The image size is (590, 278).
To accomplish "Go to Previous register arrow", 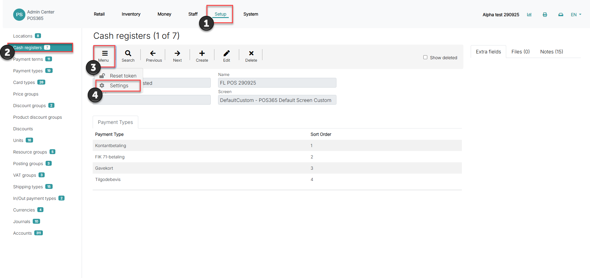I will tap(153, 53).
